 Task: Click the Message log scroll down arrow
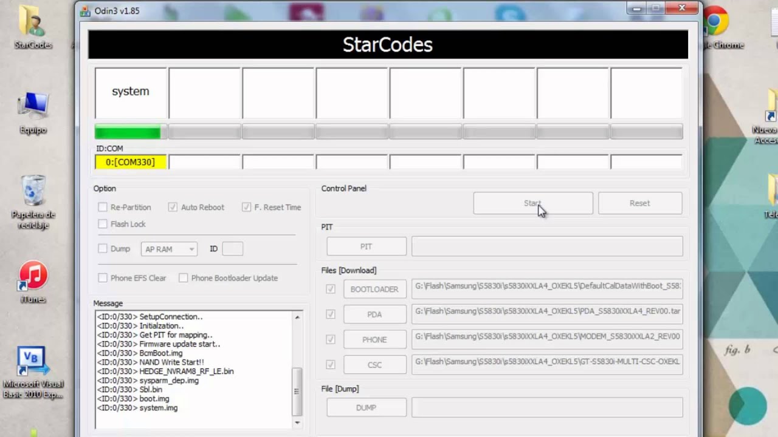click(x=297, y=422)
